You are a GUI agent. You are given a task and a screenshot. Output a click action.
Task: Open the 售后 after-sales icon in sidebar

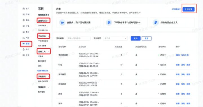(24, 32)
